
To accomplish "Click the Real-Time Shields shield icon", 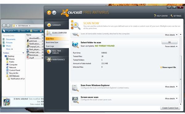I will [x=49, y=52].
